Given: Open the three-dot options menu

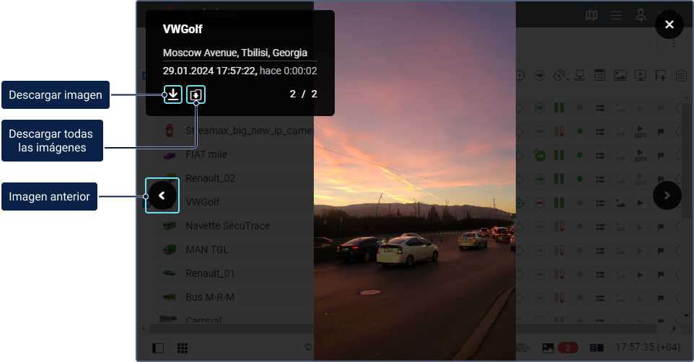Looking at the screenshot, I should (x=674, y=43).
